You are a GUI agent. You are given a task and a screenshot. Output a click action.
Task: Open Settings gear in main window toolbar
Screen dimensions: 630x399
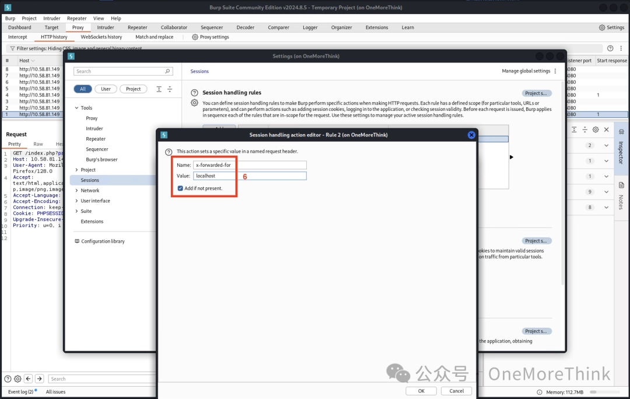click(x=601, y=27)
